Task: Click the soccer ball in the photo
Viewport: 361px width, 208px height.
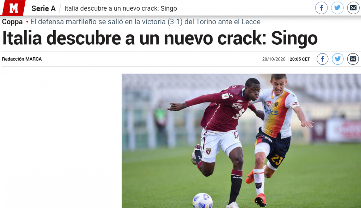Action: 203,201
